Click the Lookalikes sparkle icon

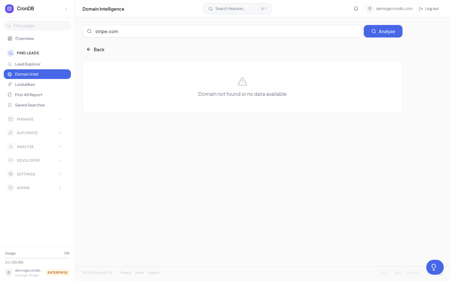point(10,84)
